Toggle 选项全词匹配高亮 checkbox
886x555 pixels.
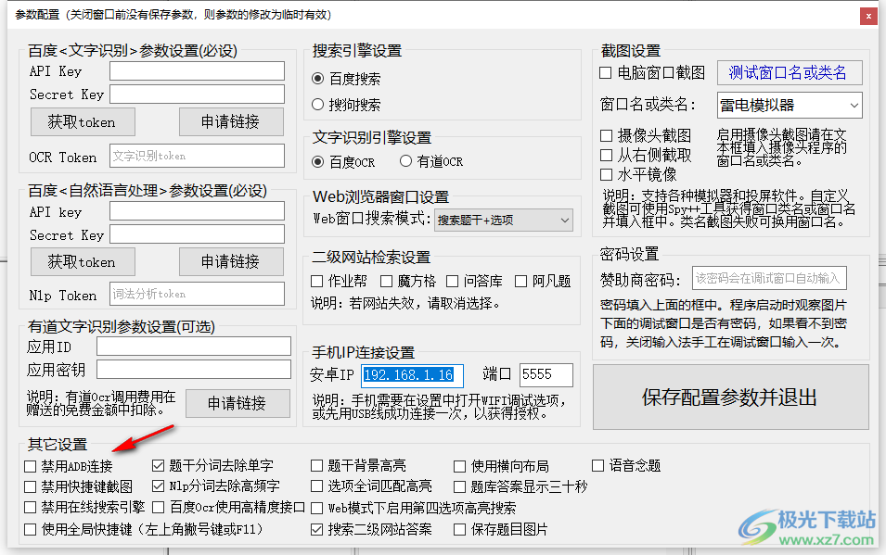[317, 486]
